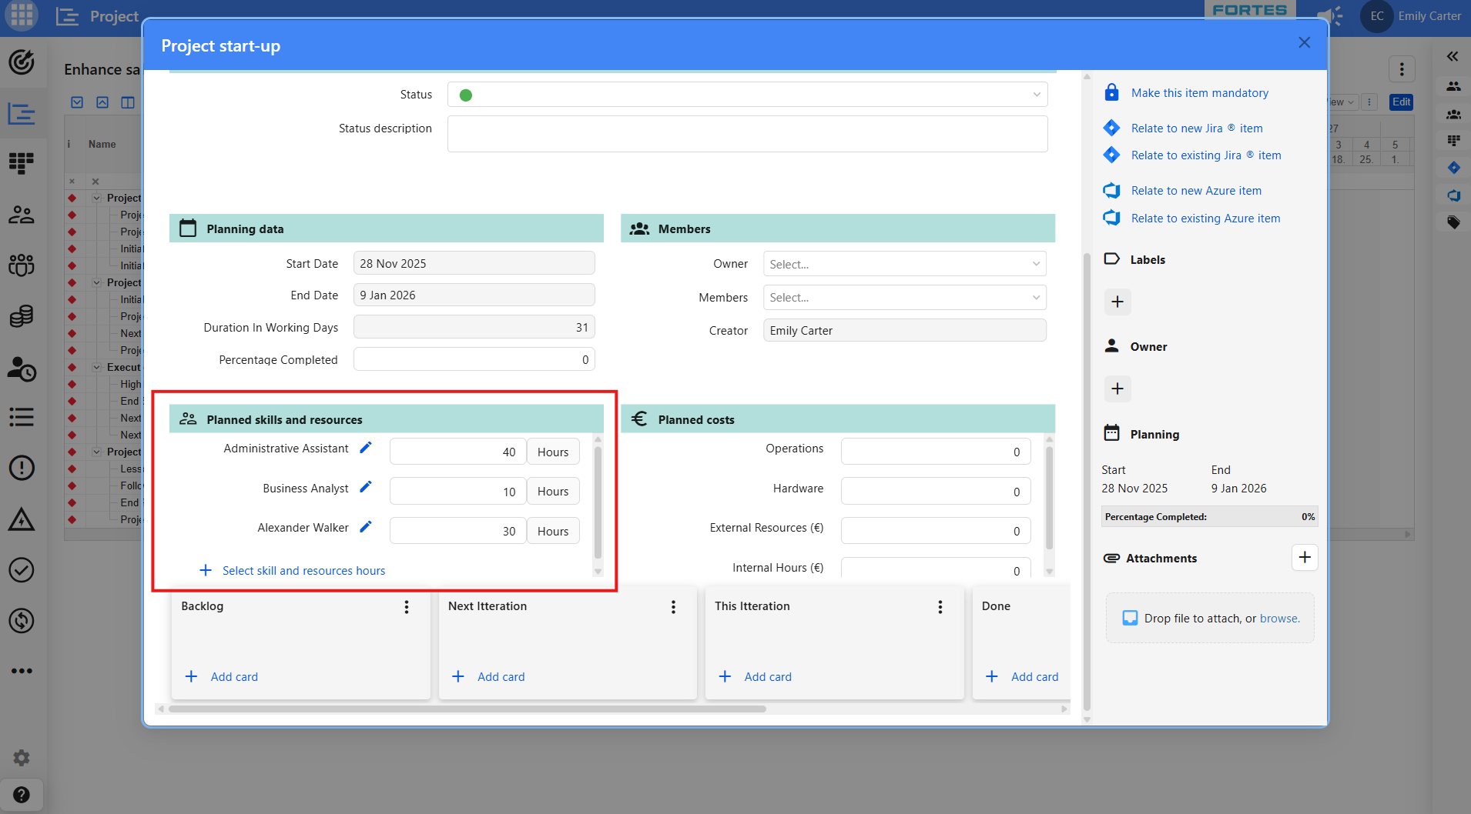Open the app launcher grid icon
Viewport: 1471px width, 814px height.
tap(22, 15)
